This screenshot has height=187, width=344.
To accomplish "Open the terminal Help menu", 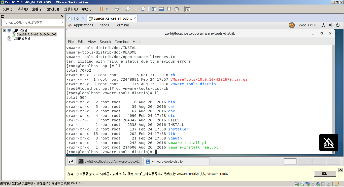I will [x=136, y=42].
